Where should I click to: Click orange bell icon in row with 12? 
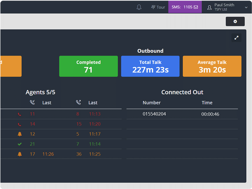20,134
